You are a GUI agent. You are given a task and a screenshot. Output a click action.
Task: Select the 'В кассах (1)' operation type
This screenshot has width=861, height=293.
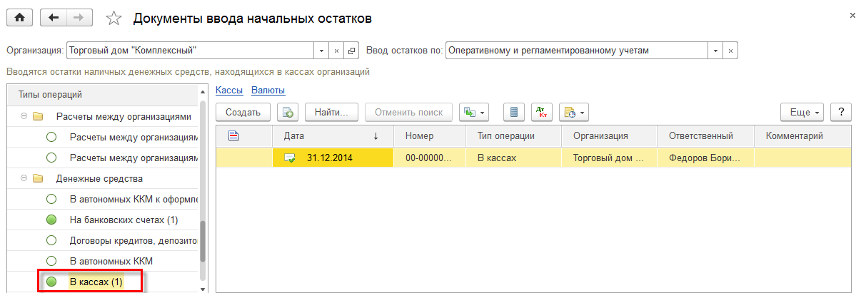click(x=96, y=282)
